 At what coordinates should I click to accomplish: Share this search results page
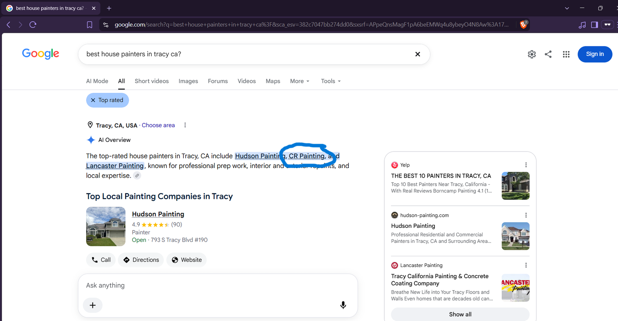coord(548,54)
